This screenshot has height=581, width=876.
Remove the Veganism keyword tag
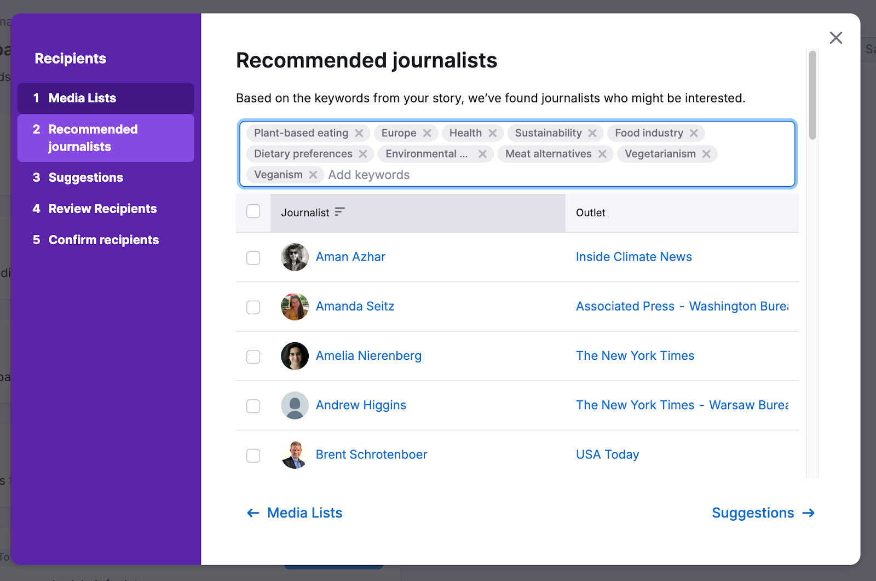point(313,175)
